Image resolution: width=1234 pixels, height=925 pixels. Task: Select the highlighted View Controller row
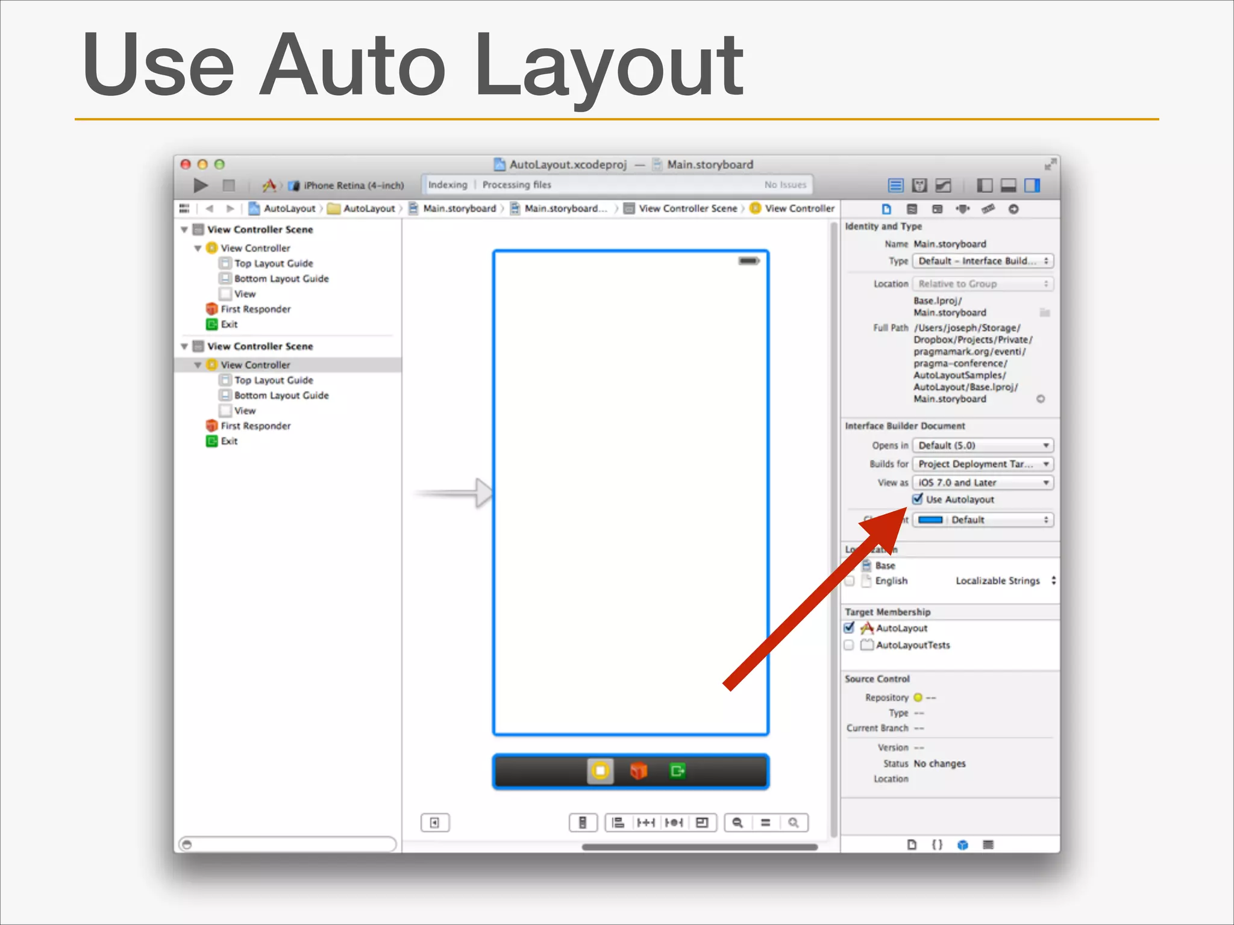coord(288,365)
